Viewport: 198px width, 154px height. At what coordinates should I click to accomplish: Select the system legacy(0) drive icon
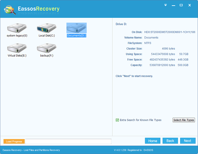point(17,28)
